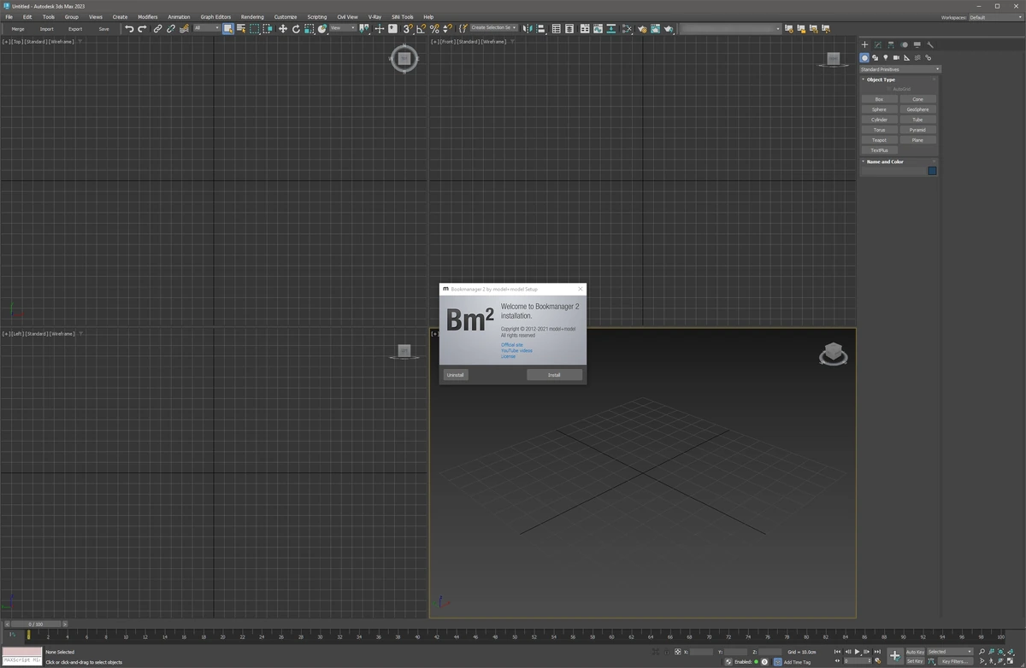The height and width of the screenshot is (668, 1026).
Task: Select the Unlink Selection tool
Action: [171, 28]
